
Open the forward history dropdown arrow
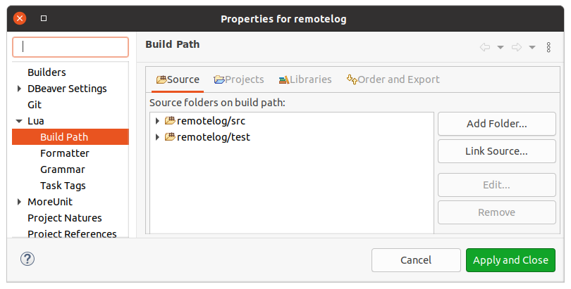pos(532,47)
